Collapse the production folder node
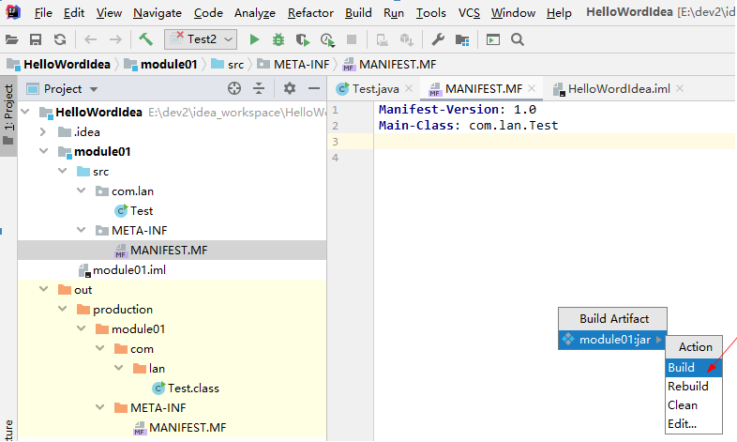The image size is (737, 442). pos(63,309)
